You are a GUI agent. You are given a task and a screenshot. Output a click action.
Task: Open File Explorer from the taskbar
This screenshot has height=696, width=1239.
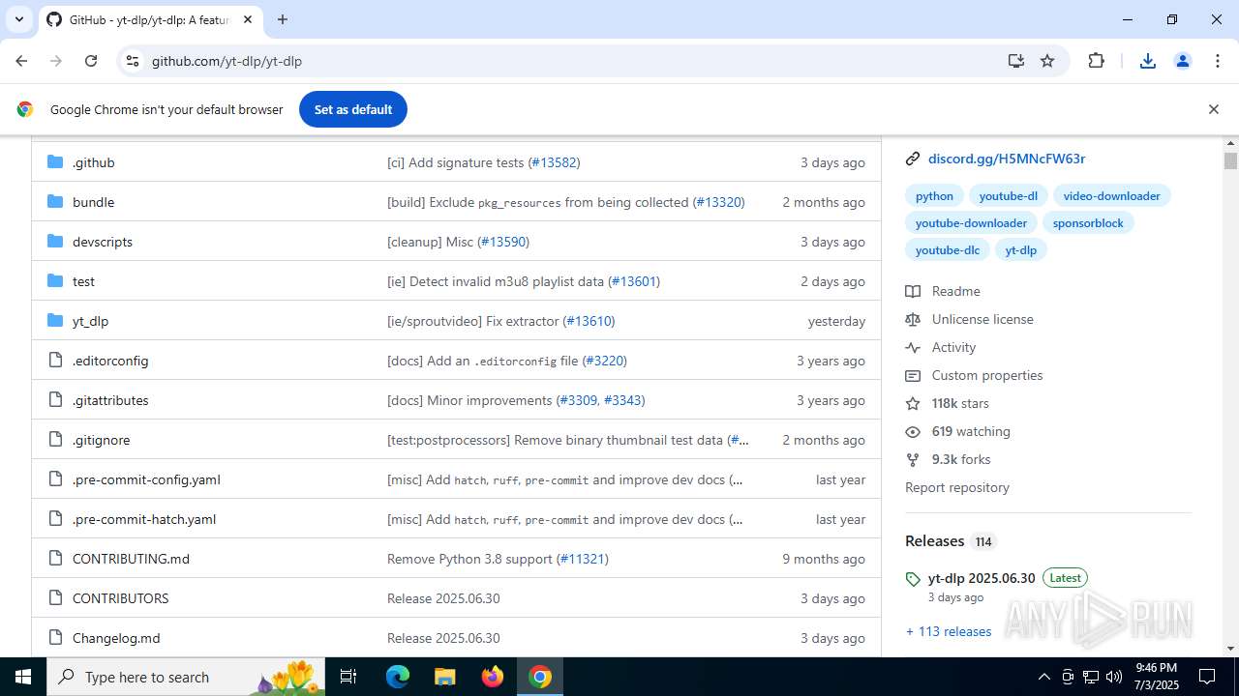(445, 677)
